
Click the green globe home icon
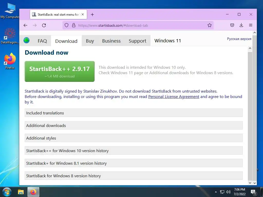click(26, 40)
